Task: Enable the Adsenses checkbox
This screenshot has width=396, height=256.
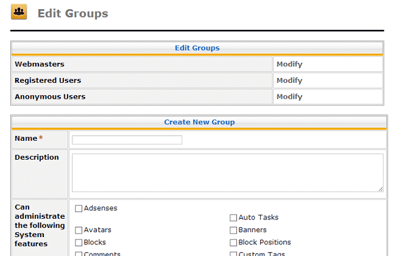Action: [x=79, y=208]
